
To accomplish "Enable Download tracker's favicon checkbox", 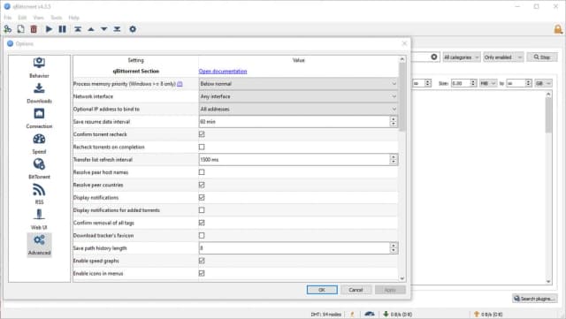I will pos(202,235).
